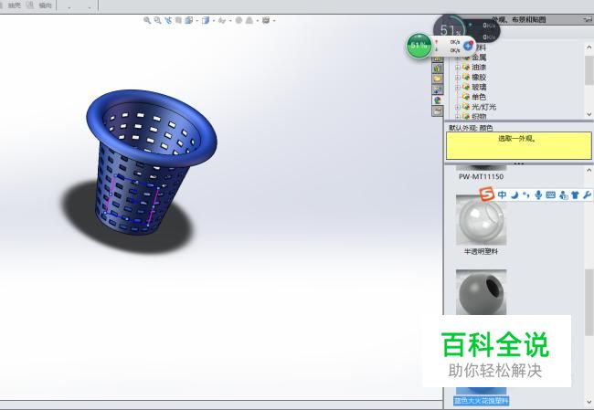Screen dimensions: 594x410
Task: Open Display Style dropdown arrow
Action: pyautogui.click(x=214, y=21)
